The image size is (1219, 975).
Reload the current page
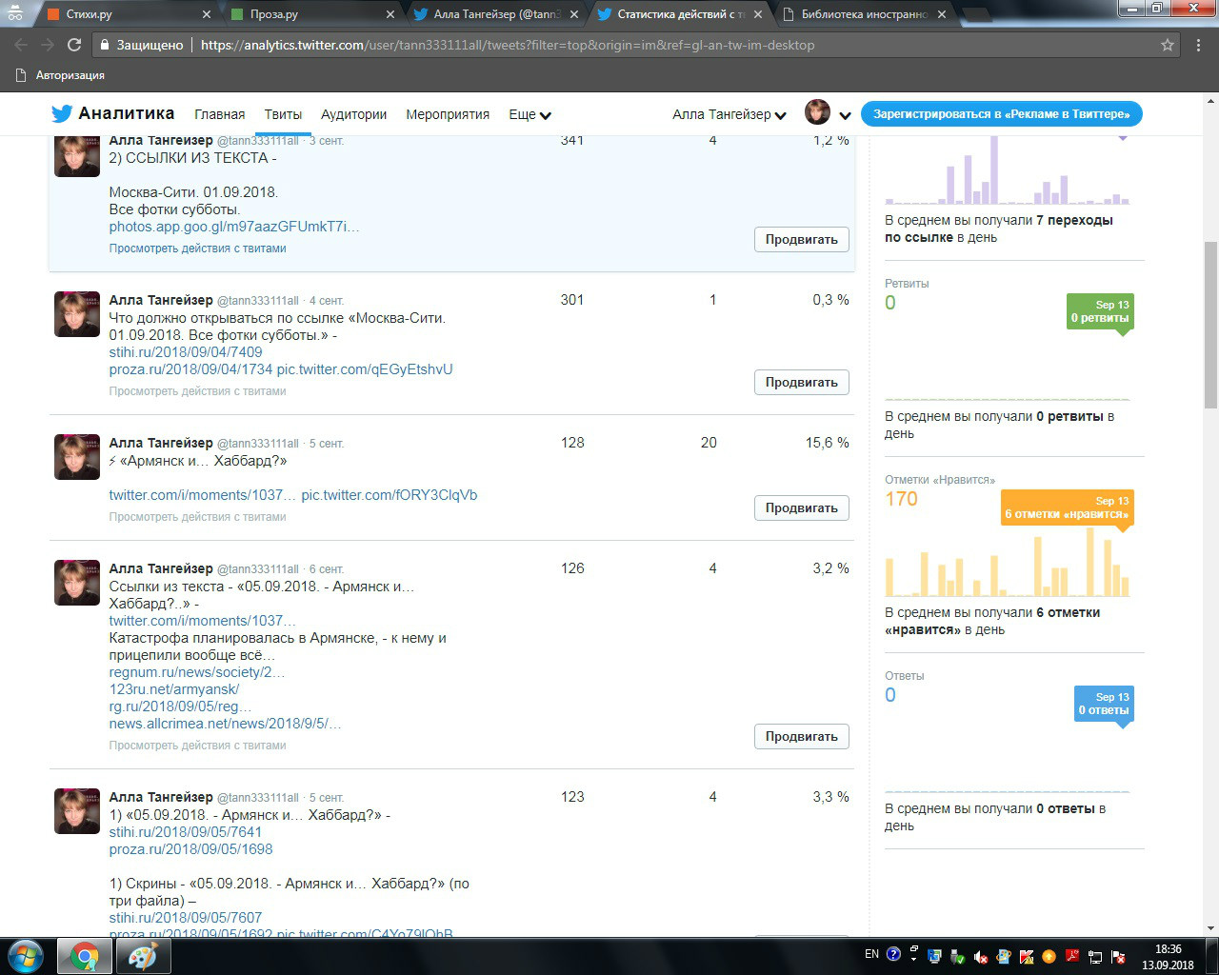(x=74, y=45)
